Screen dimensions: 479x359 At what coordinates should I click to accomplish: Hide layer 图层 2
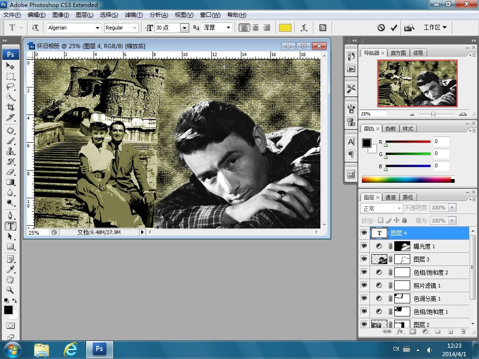(x=364, y=324)
